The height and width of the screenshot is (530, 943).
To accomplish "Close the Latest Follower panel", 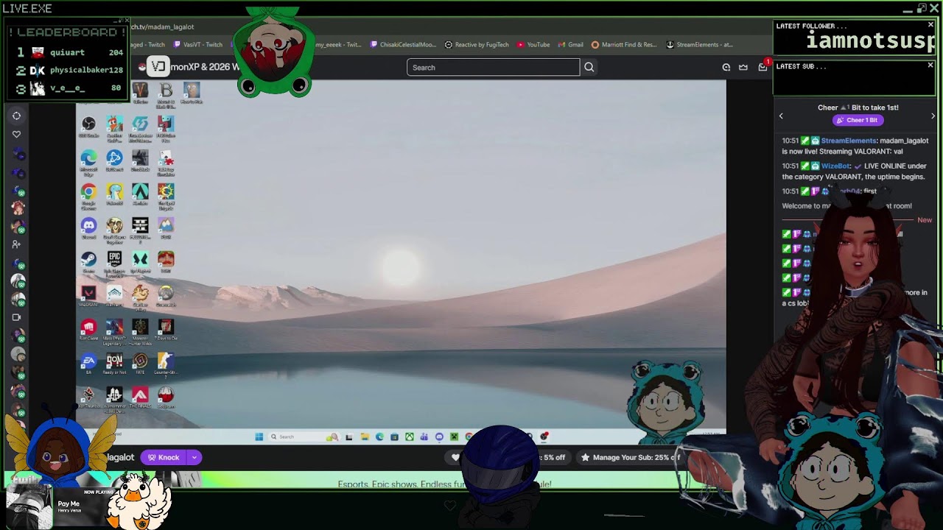I will pyautogui.click(x=930, y=24).
